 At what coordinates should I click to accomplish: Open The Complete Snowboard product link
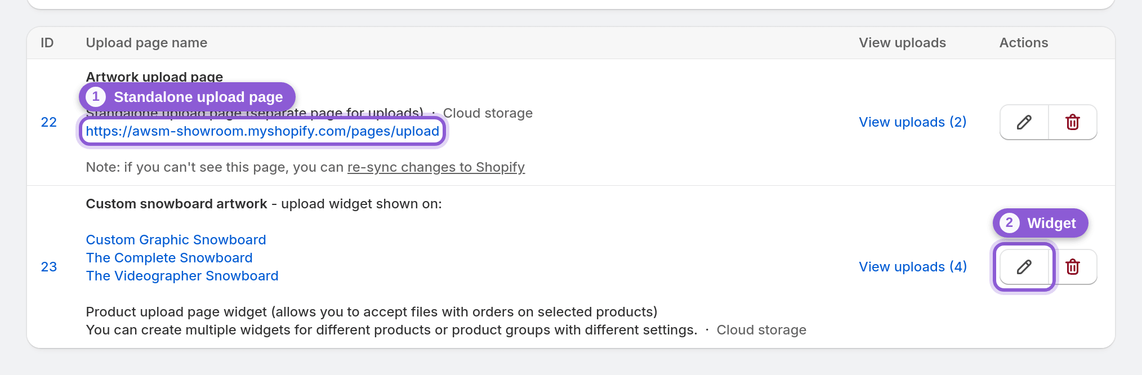point(169,258)
